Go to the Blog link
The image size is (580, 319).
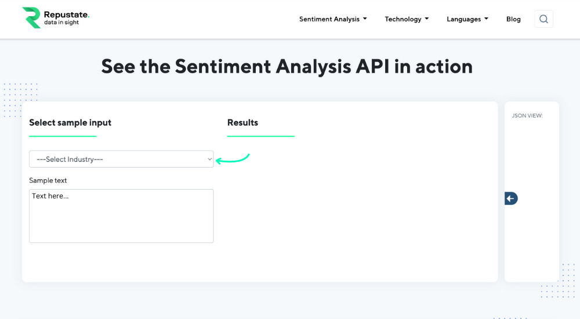(513, 19)
